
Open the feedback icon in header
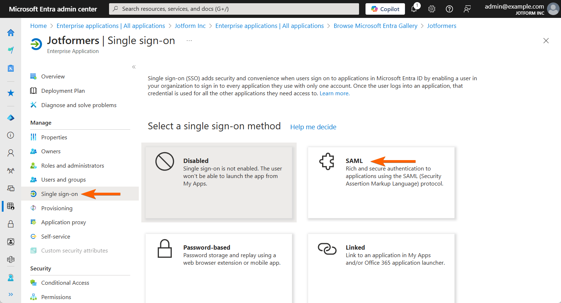[467, 9]
